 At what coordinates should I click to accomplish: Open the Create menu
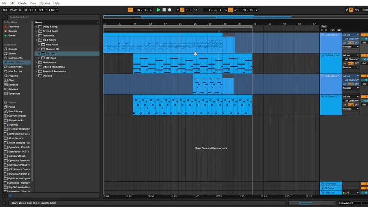22,3
